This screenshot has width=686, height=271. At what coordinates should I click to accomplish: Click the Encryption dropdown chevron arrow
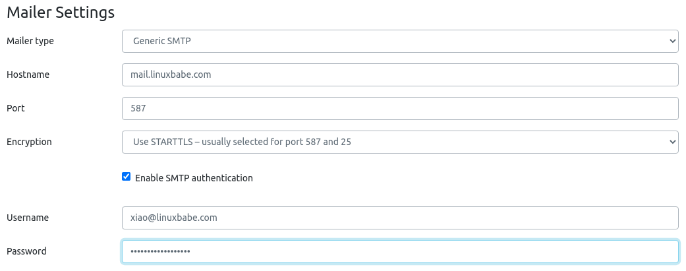coord(672,142)
